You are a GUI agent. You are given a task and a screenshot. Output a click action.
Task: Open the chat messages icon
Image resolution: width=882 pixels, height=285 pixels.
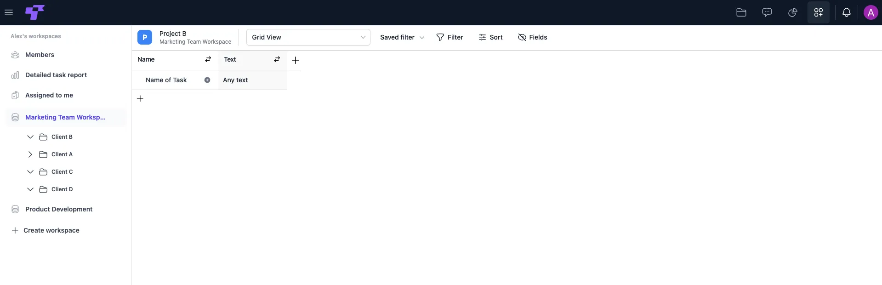coord(767,12)
